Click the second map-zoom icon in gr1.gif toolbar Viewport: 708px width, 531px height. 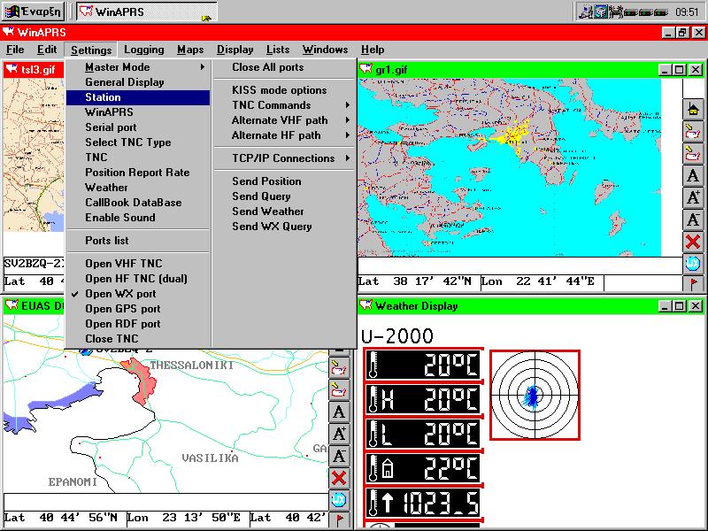pos(693,153)
